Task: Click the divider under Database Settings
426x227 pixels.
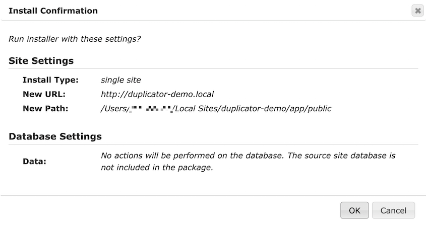Action: (x=213, y=144)
